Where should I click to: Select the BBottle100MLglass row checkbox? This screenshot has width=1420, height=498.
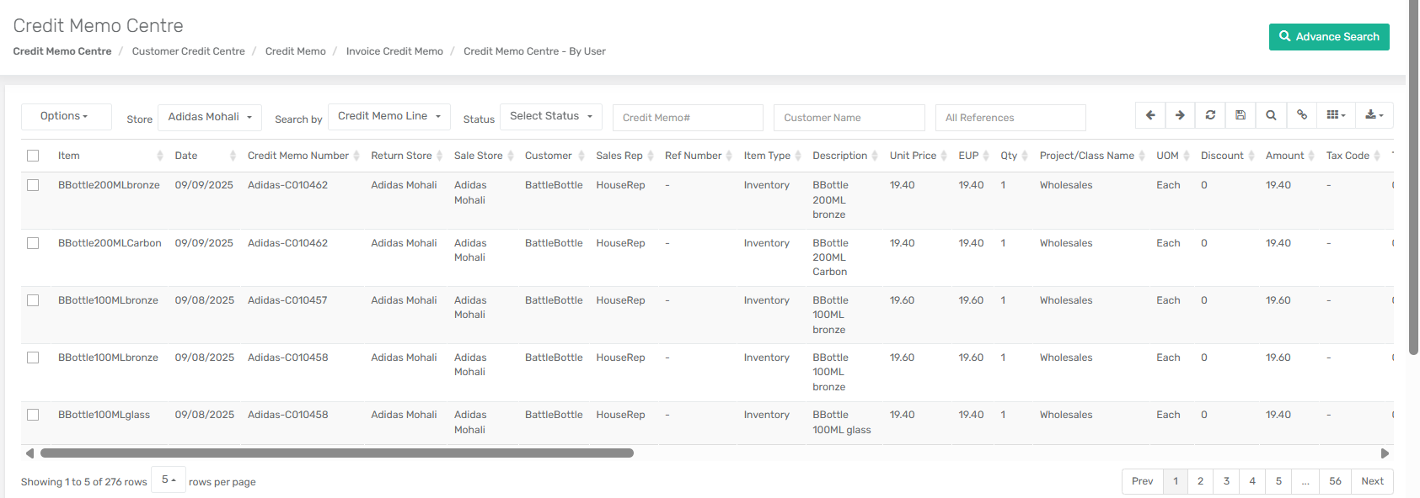pos(33,415)
